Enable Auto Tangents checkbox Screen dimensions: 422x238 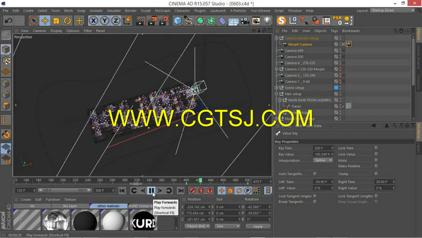coord(315,174)
